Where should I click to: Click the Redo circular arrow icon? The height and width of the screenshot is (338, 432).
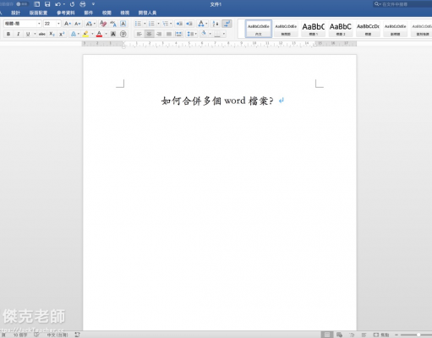(72, 4)
